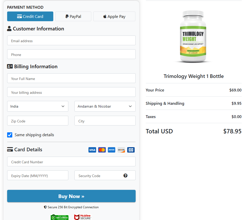
Task: Uncheck the Same shipping details checkbox
Action: (10, 135)
